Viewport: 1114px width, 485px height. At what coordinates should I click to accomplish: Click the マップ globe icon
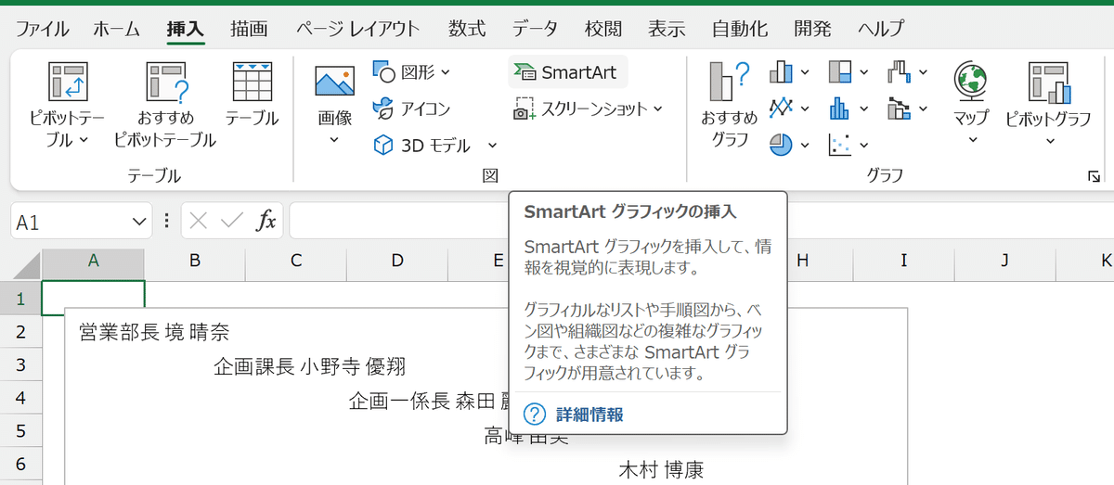tap(971, 82)
